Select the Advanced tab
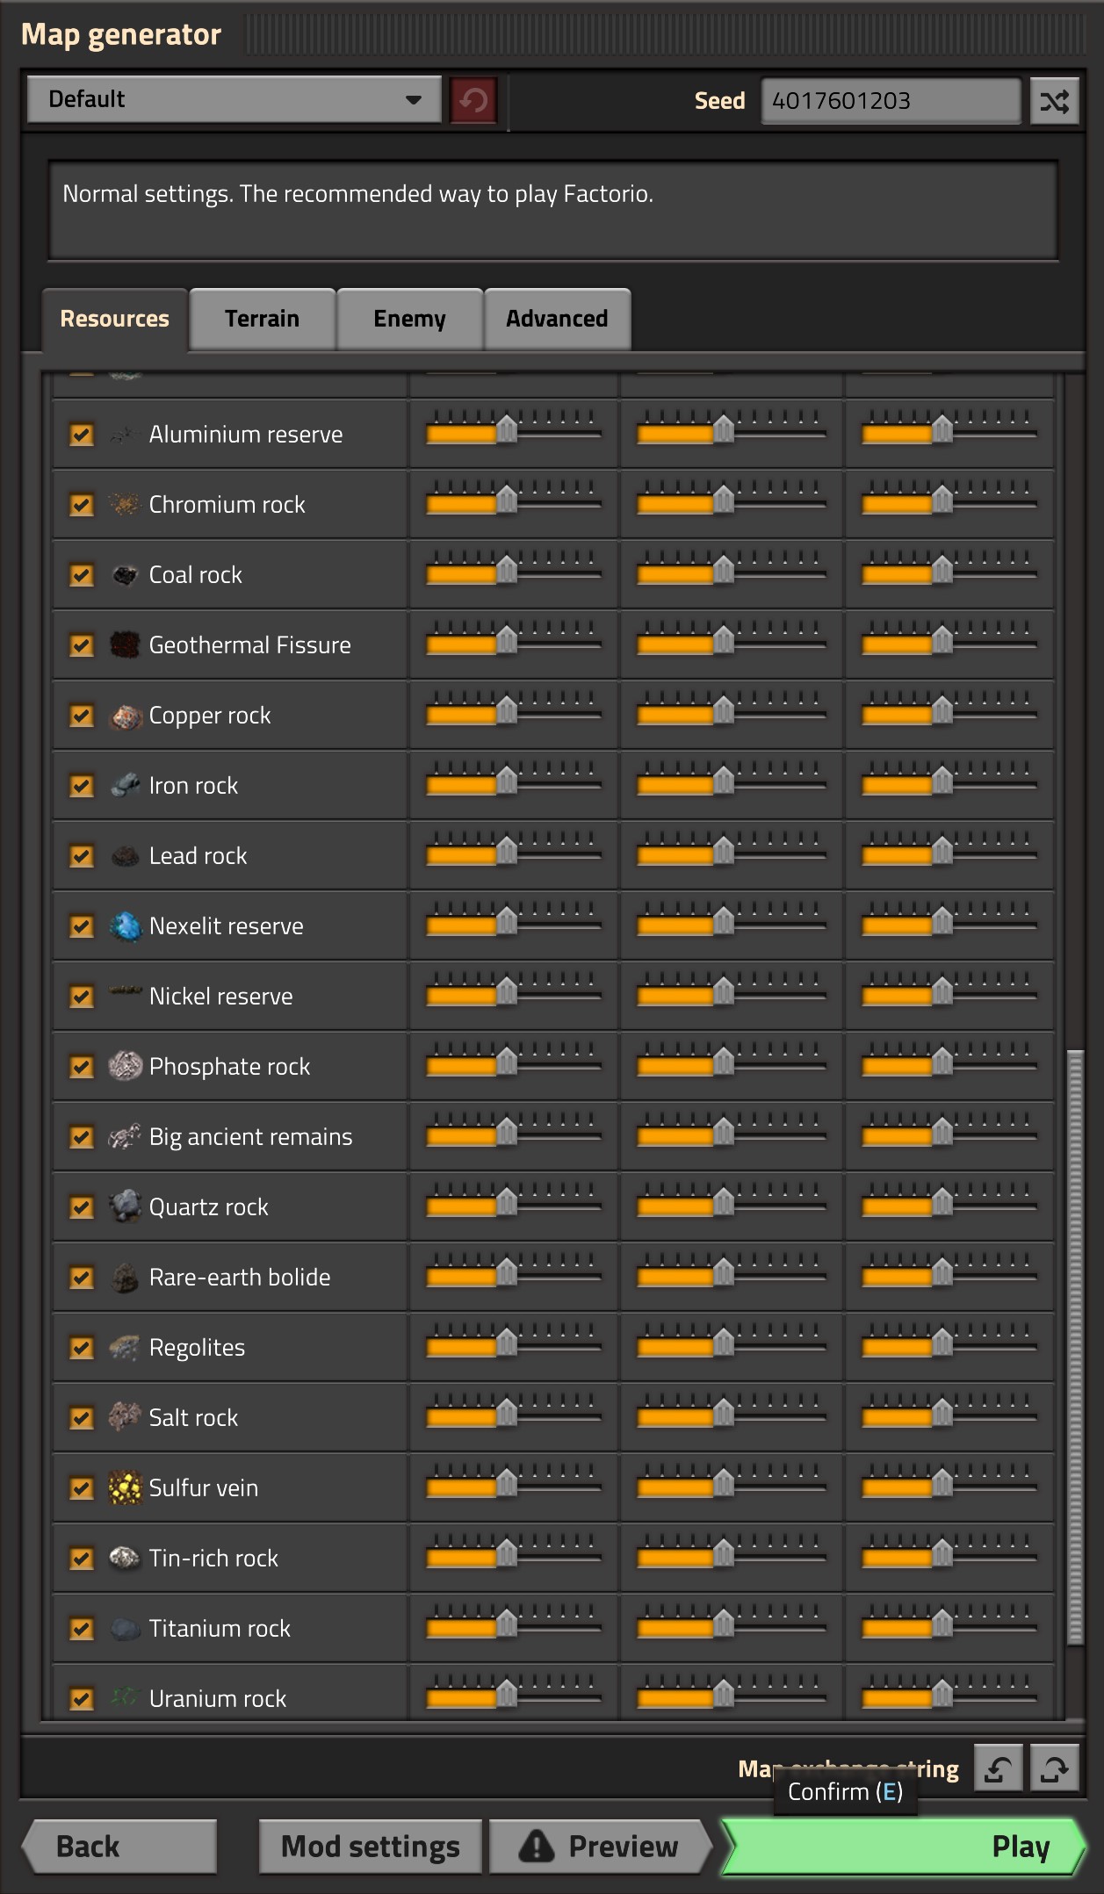1104x1894 pixels. [557, 319]
